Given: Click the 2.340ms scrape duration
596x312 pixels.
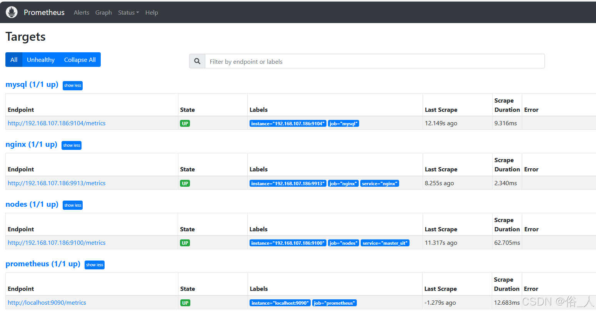Looking at the screenshot, I should pyautogui.click(x=506, y=183).
